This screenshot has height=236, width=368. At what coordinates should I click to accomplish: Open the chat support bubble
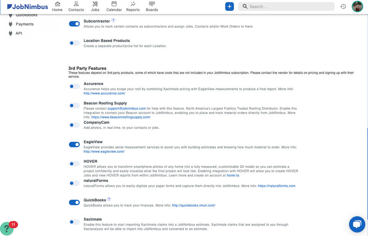click(357, 224)
